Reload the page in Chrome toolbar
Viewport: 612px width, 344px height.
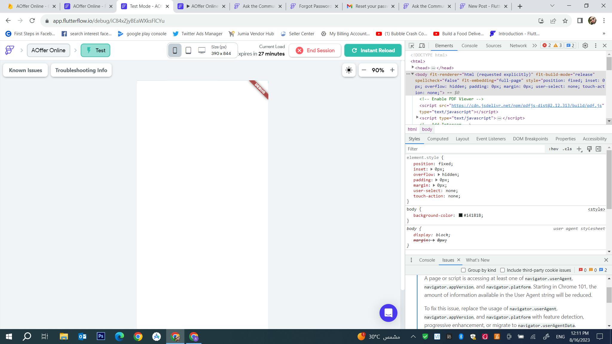pyautogui.click(x=32, y=21)
